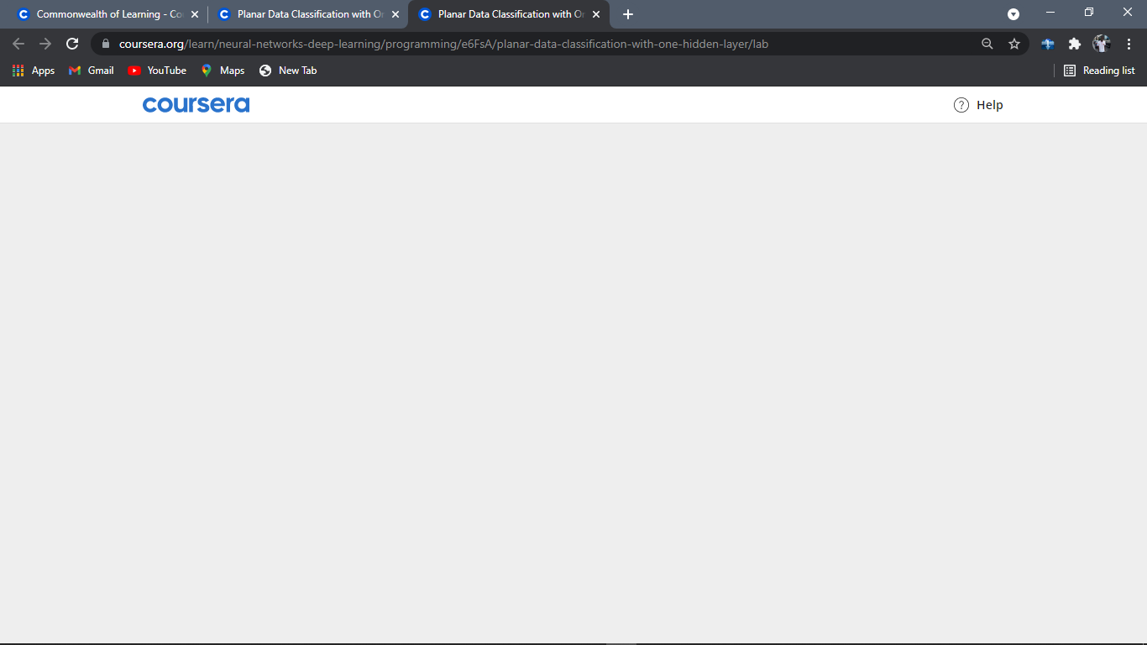This screenshot has height=645, width=1147.
Task: Open the Chrome profile avatar
Action: (x=1102, y=44)
